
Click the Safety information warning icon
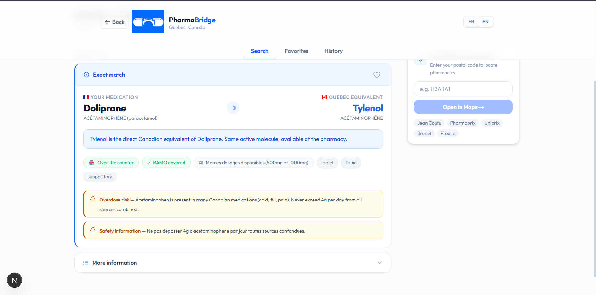93,229
